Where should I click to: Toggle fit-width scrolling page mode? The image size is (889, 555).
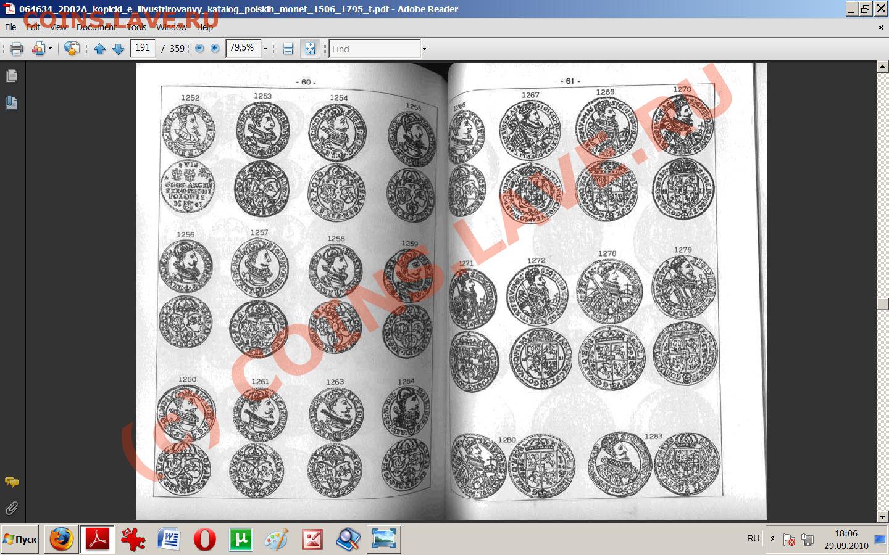tap(288, 49)
